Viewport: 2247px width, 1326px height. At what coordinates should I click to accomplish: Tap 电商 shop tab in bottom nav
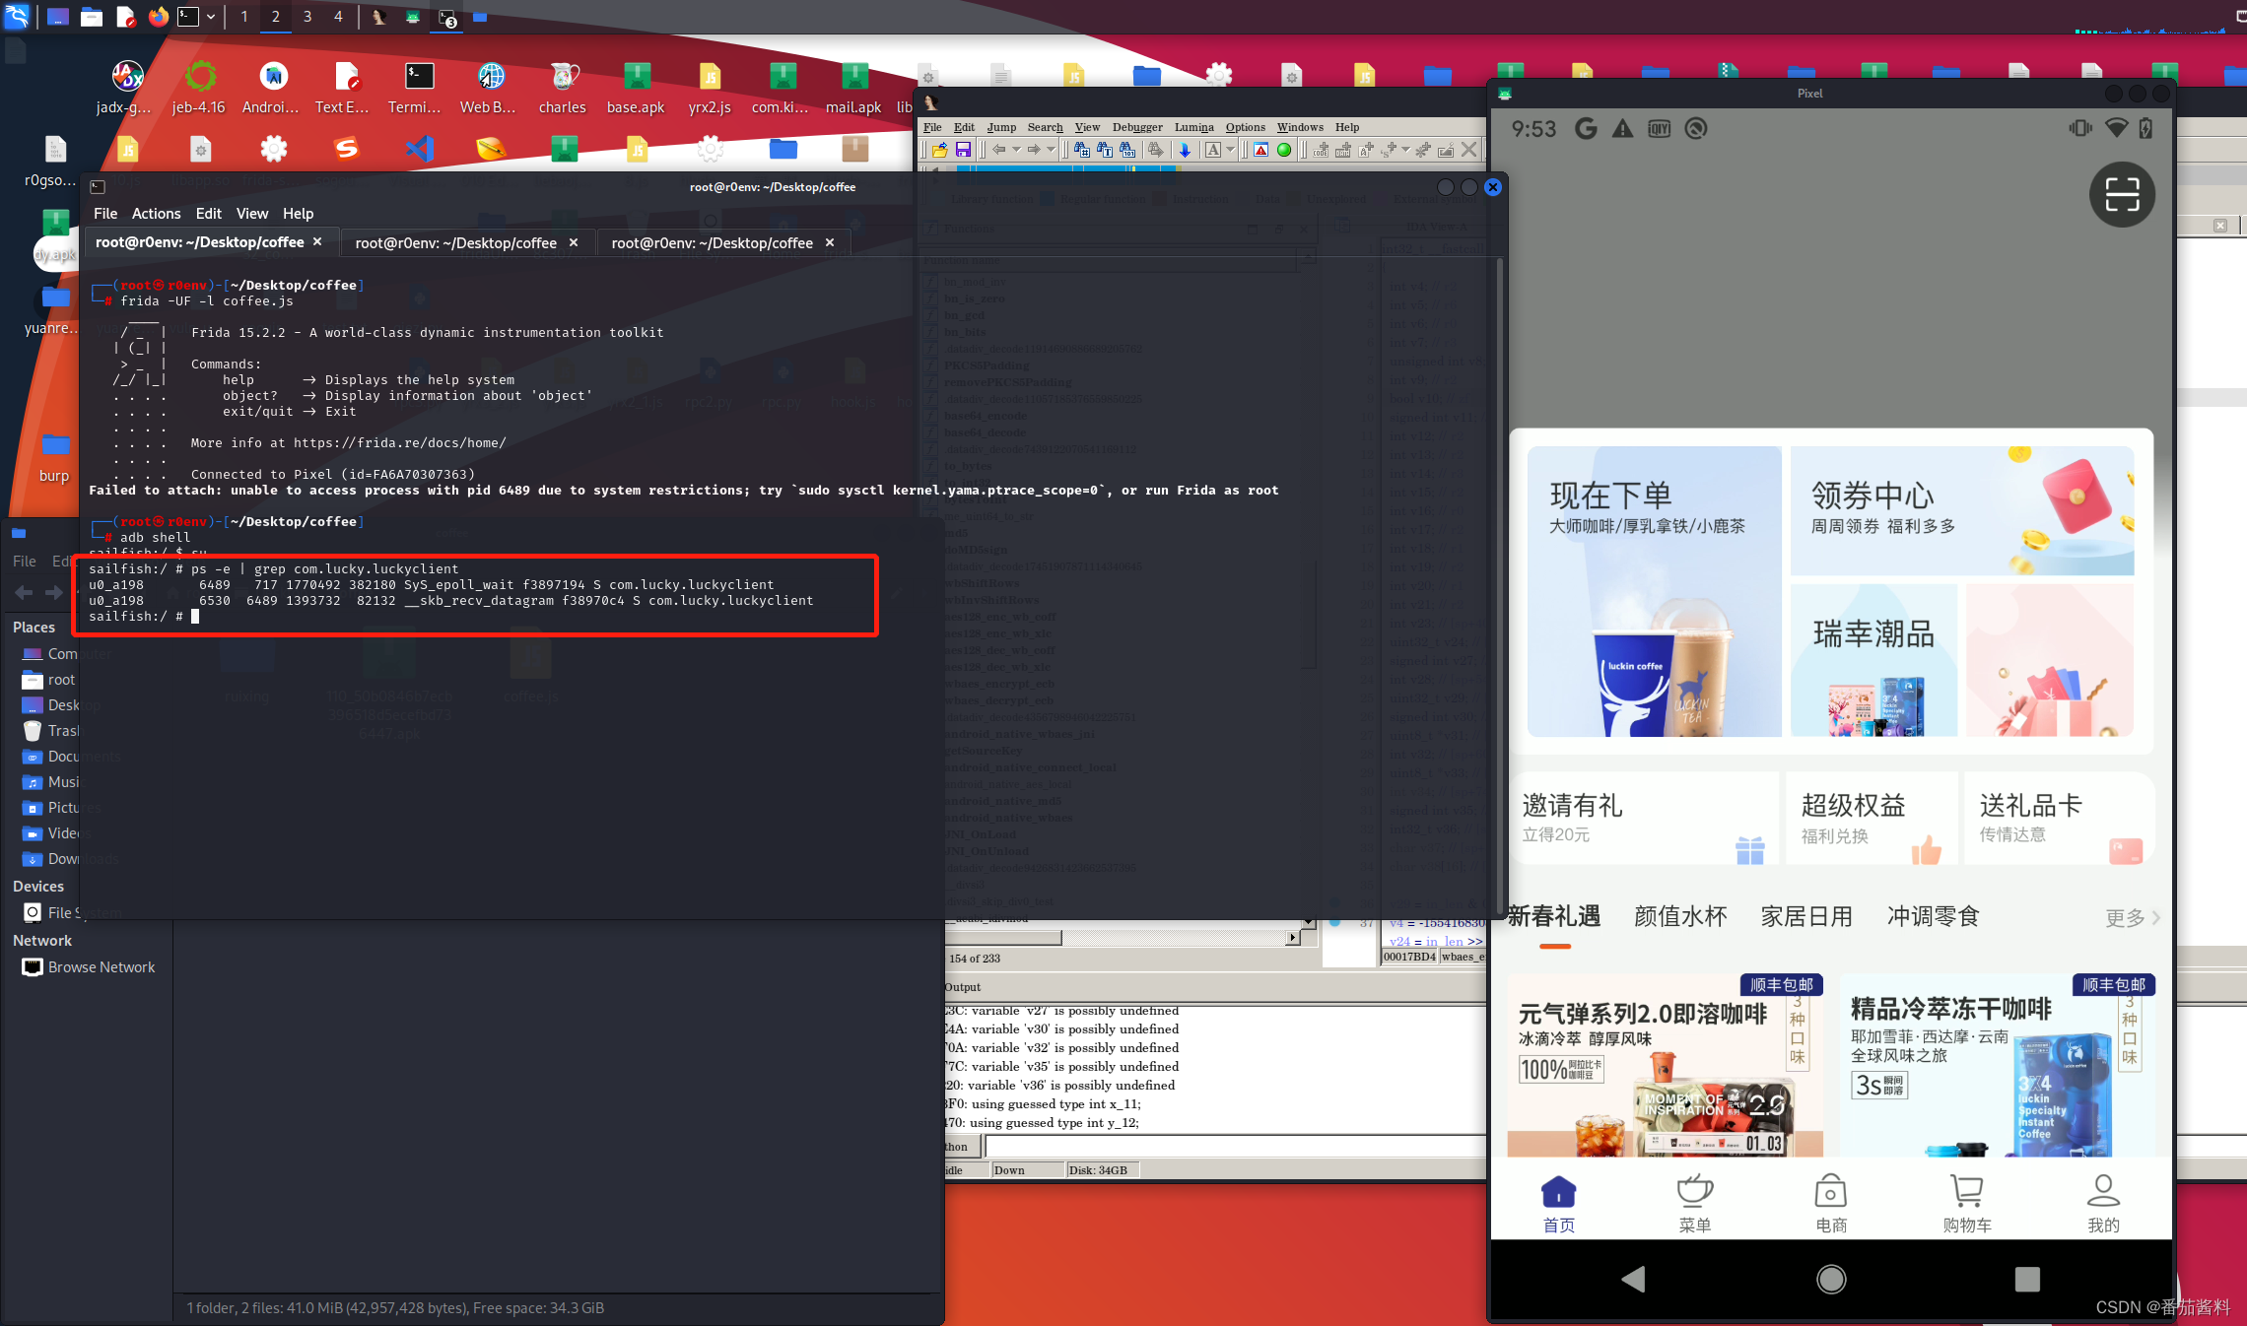pyautogui.click(x=1831, y=1204)
